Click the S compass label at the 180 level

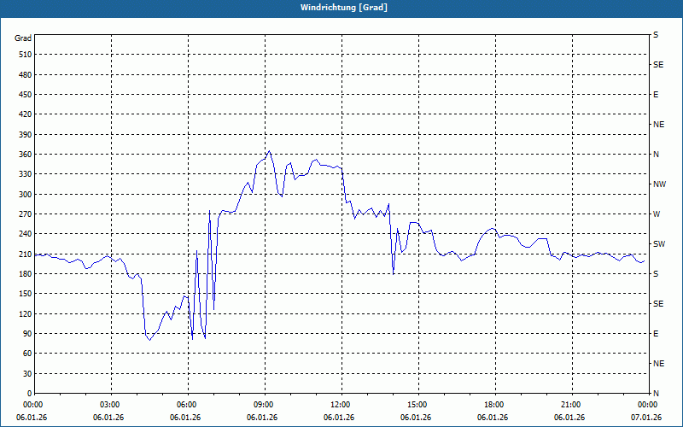656,273
